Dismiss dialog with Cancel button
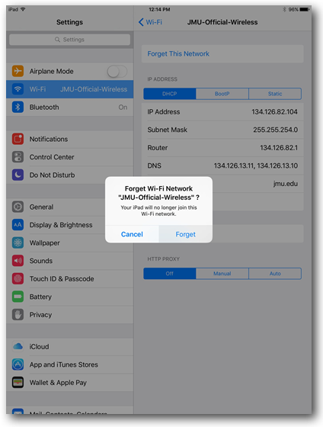Viewport: 323px width, 427px height. coord(132,234)
